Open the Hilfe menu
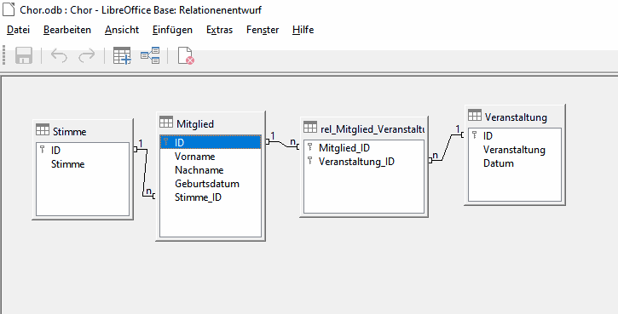Screen dimensions: 618x314 [x=303, y=30]
